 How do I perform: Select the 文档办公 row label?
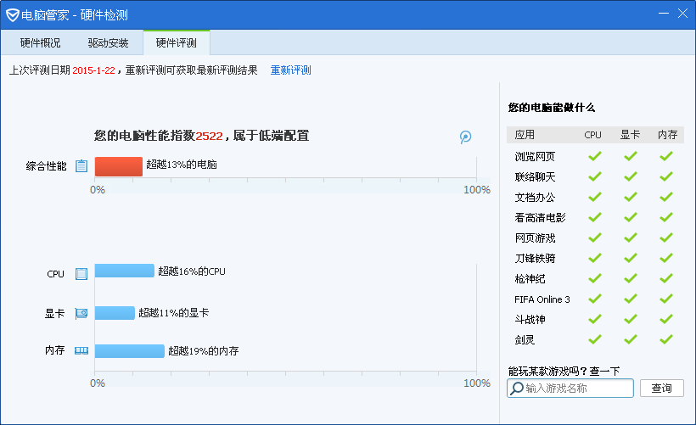tap(535, 198)
